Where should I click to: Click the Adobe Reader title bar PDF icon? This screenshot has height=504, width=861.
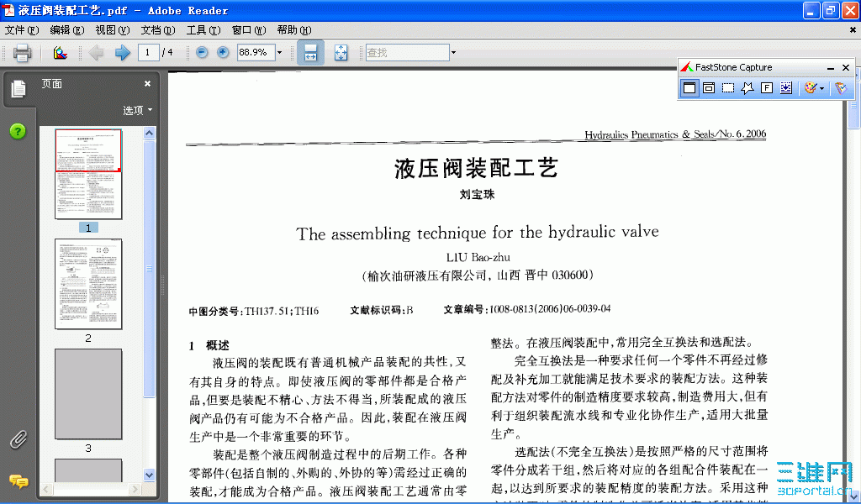pyautogui.click(x=8, y=10)
